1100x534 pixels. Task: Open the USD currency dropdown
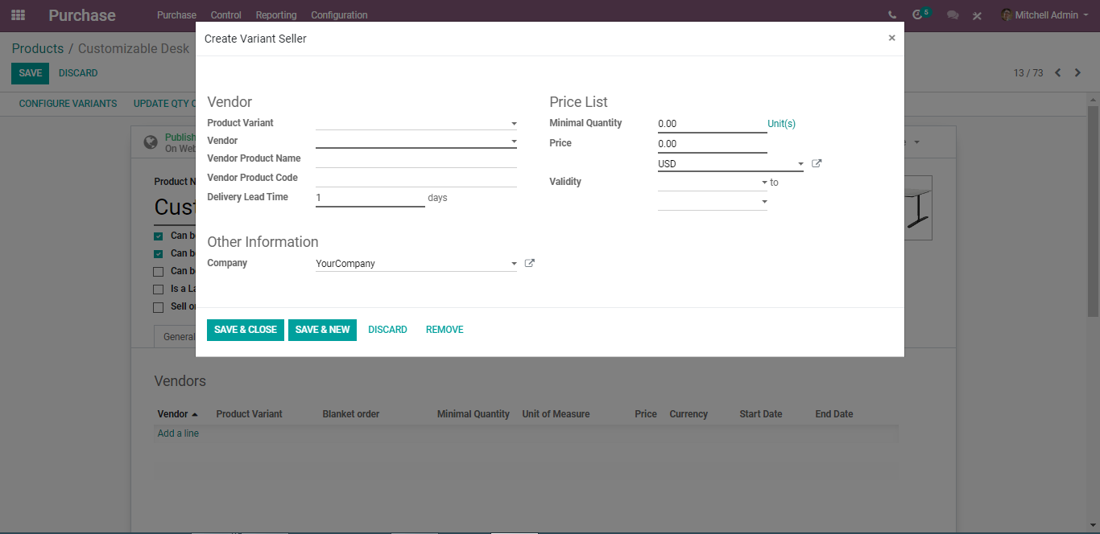coord(730,164)
